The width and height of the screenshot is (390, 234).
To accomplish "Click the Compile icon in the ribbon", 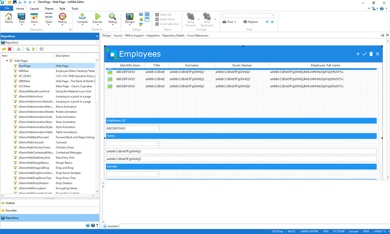I will [82, 18].
